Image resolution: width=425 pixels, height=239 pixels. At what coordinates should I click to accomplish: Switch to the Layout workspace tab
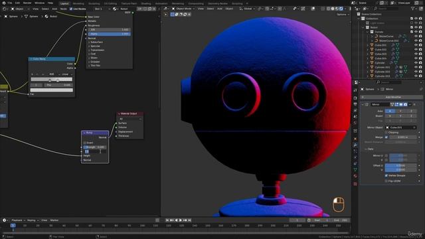[64, 3]
